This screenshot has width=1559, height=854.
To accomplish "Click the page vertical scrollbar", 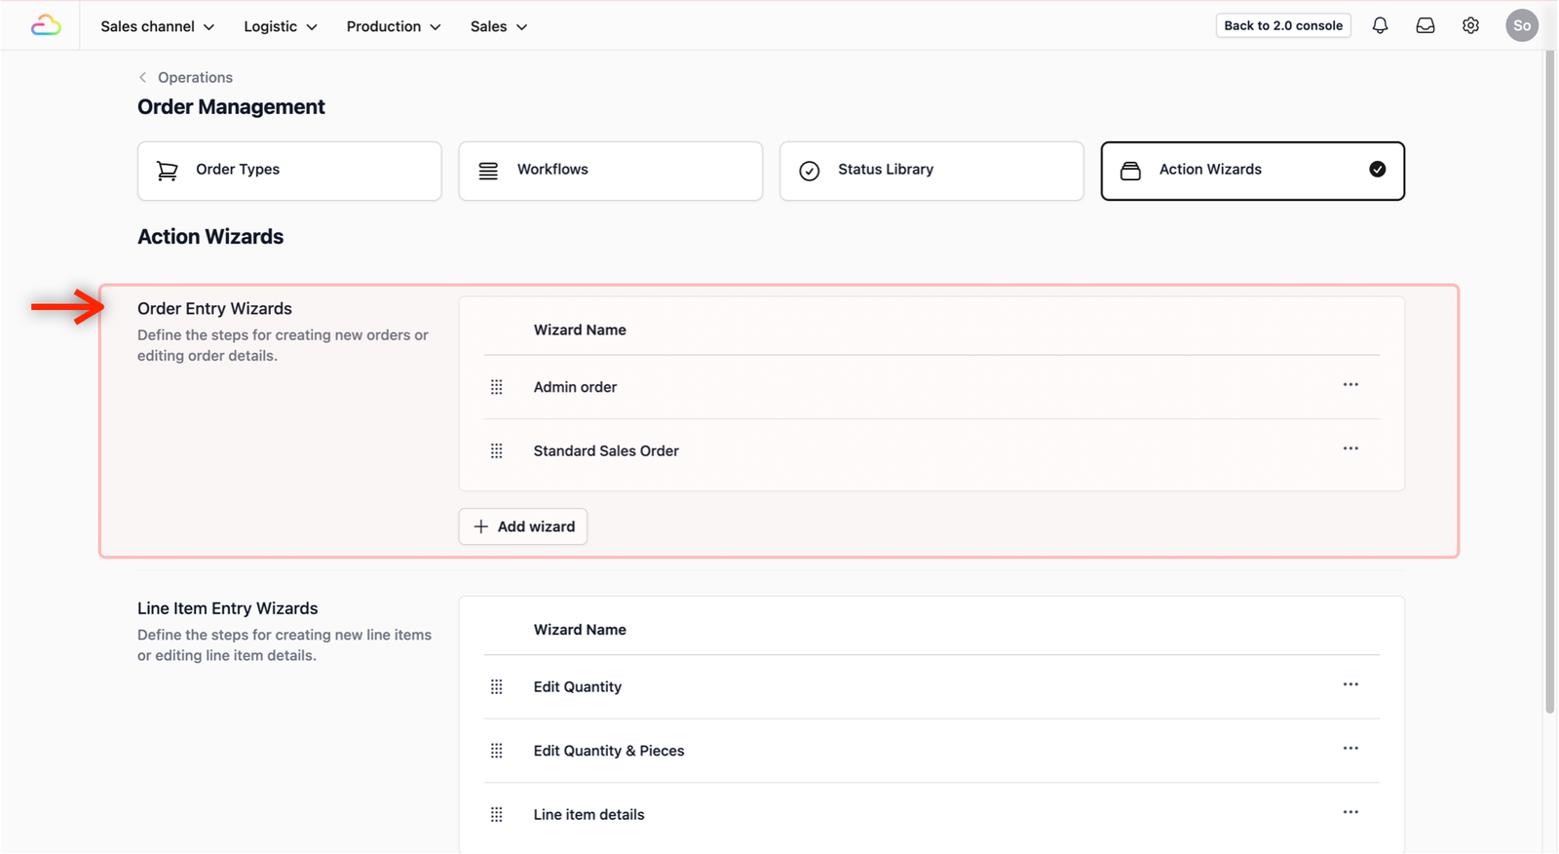I will tap(1549, 383).
